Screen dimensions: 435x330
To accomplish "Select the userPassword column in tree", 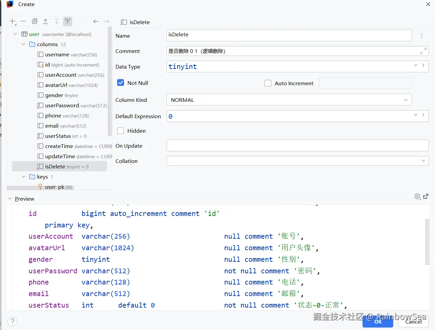I will click(x=62, y=106).
